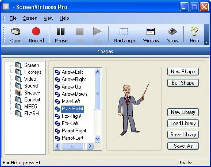Click the shape list scroll right arrow
Viewport: 211px width, 167px height.
tap(90, 146)
